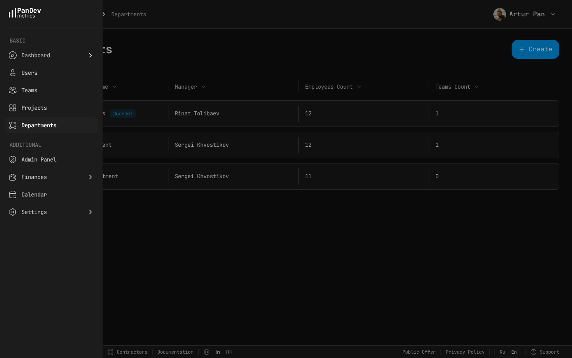Expand the Dashboard submenu chevron

pos(91,55)
